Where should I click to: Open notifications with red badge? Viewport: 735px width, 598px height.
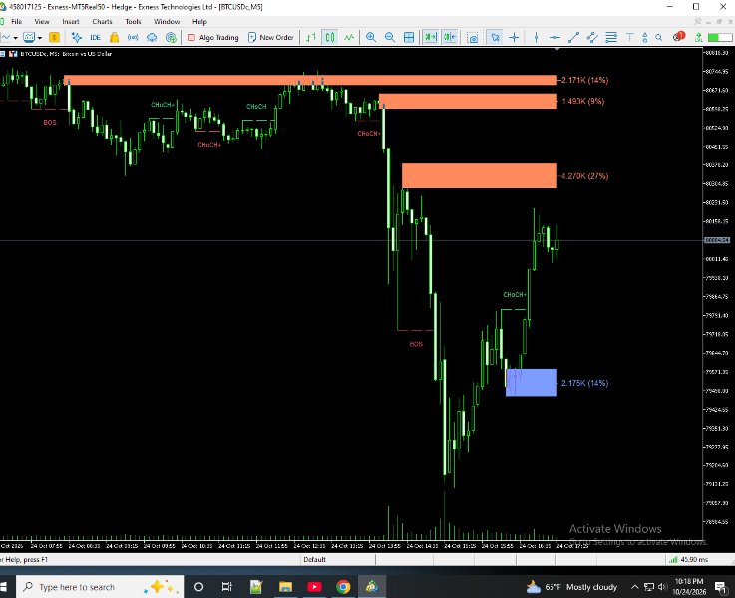678,37
